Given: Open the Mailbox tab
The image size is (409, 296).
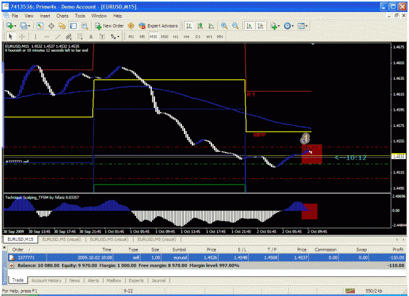Looking at the screenshot, I should click(114, 280).
